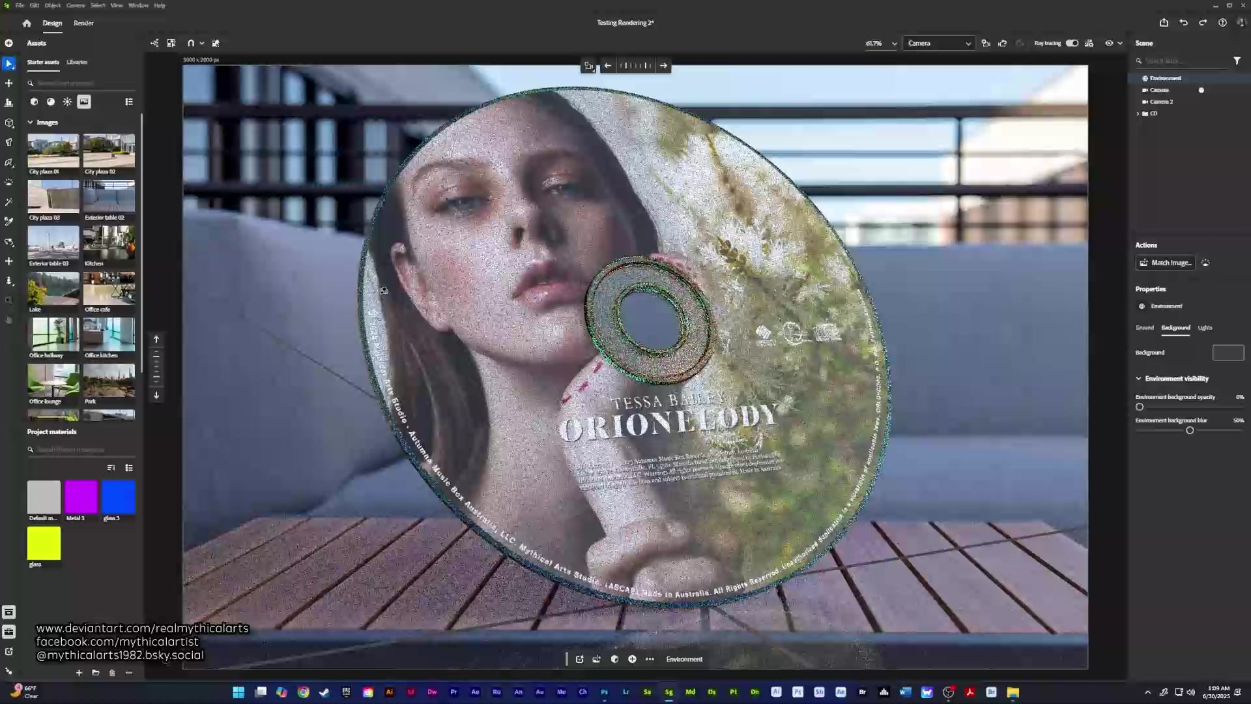The width and height of the screenshot is (1251, 704).
Task: Click previous camera arrow on viewport bar
Action: [607, 65]
